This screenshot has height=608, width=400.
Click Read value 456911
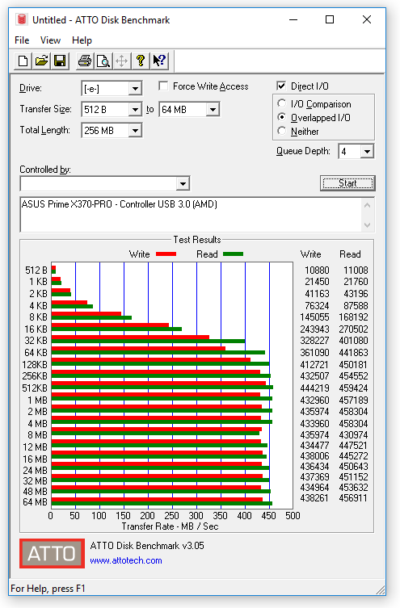click(x=353, y=498)
